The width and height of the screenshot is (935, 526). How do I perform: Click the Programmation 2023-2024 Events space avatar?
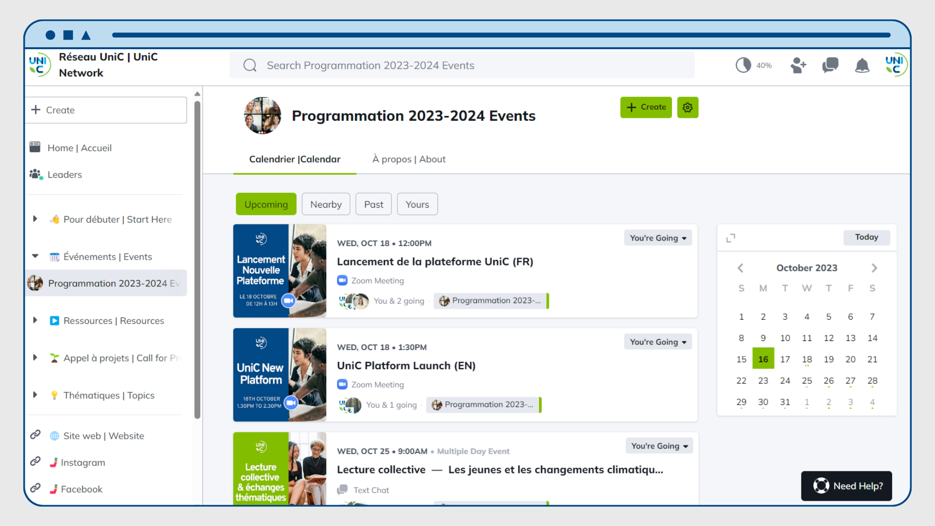(x=262, y=115)
